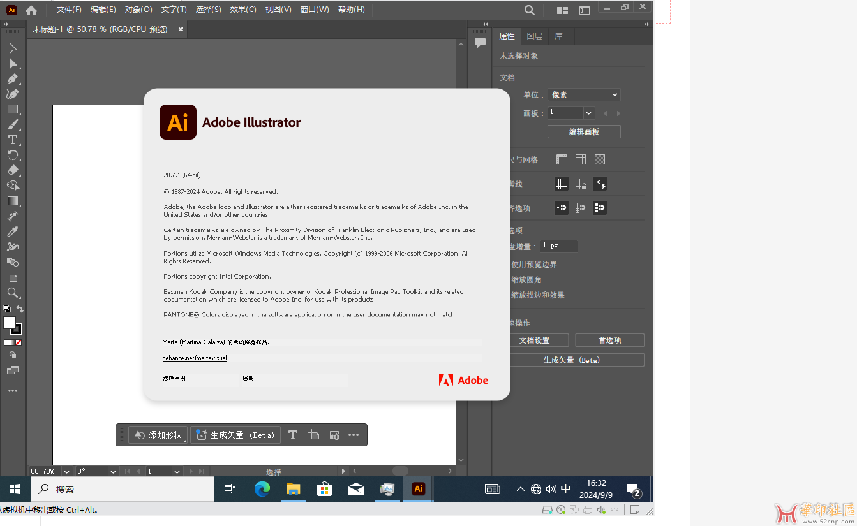This screenshot has width=857, height=526.
Task: Select the Paintbrush tool
Action: [x=13, y=124]
